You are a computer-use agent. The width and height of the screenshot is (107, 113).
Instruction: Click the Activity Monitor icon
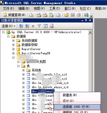pos(86,15)
